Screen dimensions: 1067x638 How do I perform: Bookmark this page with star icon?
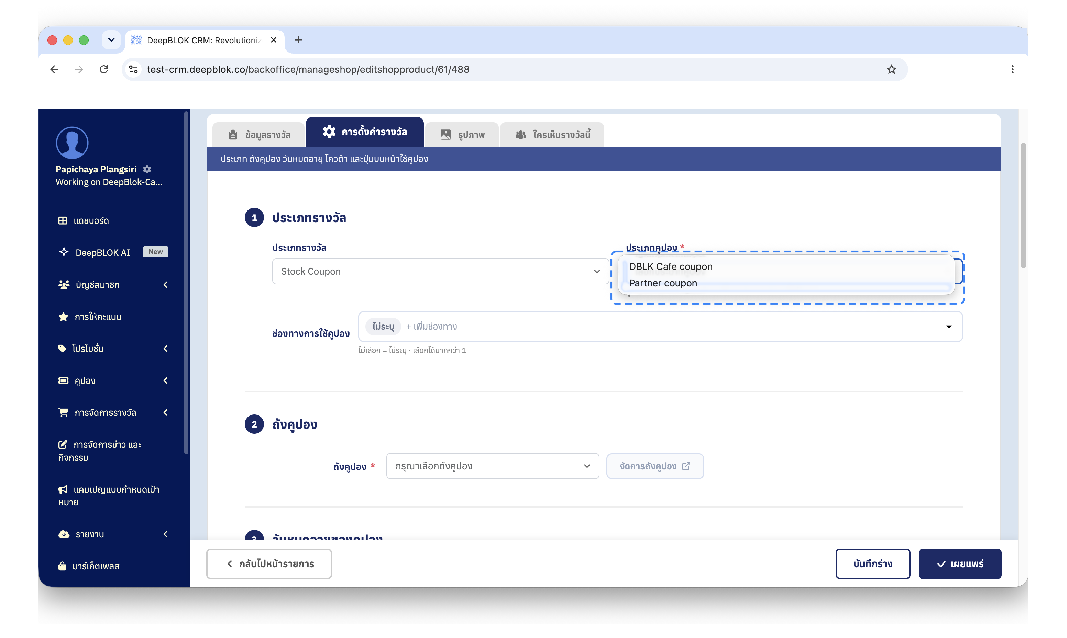pos(891,69)
